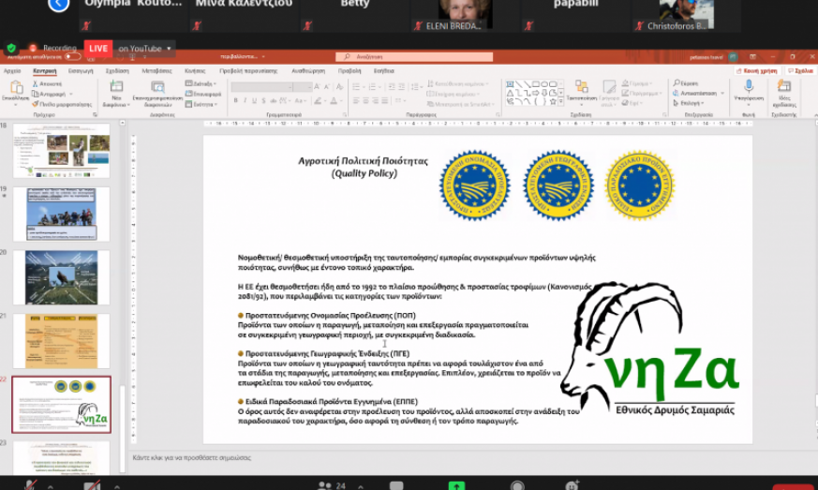Click the Zoom encryption shield icon
The image size is (818, 490).
click(x=11, y=48)
